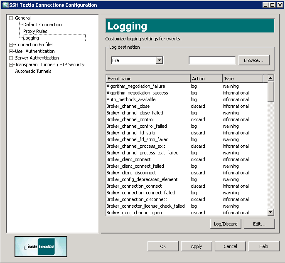Click the Log/Discard button
Image resolution: width=285 pixels, height=263 pixels.
point(226,224)
